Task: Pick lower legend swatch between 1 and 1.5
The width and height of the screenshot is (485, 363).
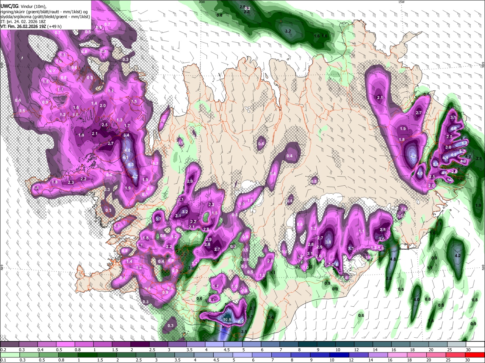Action: click(87, 355)
